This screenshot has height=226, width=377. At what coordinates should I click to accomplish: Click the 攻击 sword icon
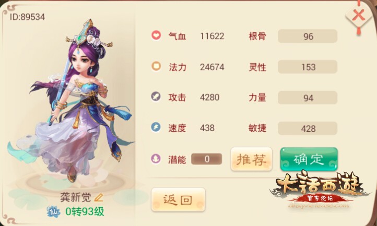tap(156, 97)
